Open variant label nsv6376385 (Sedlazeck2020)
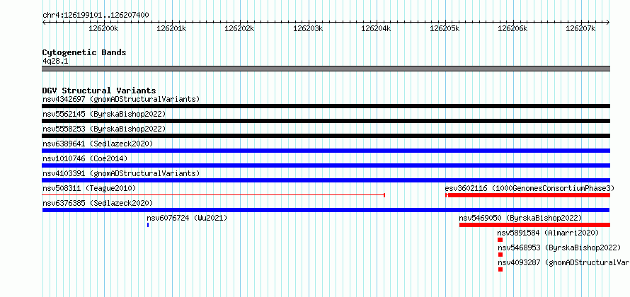The width and height of the screenshot is (630, 297). coord(98,203)
